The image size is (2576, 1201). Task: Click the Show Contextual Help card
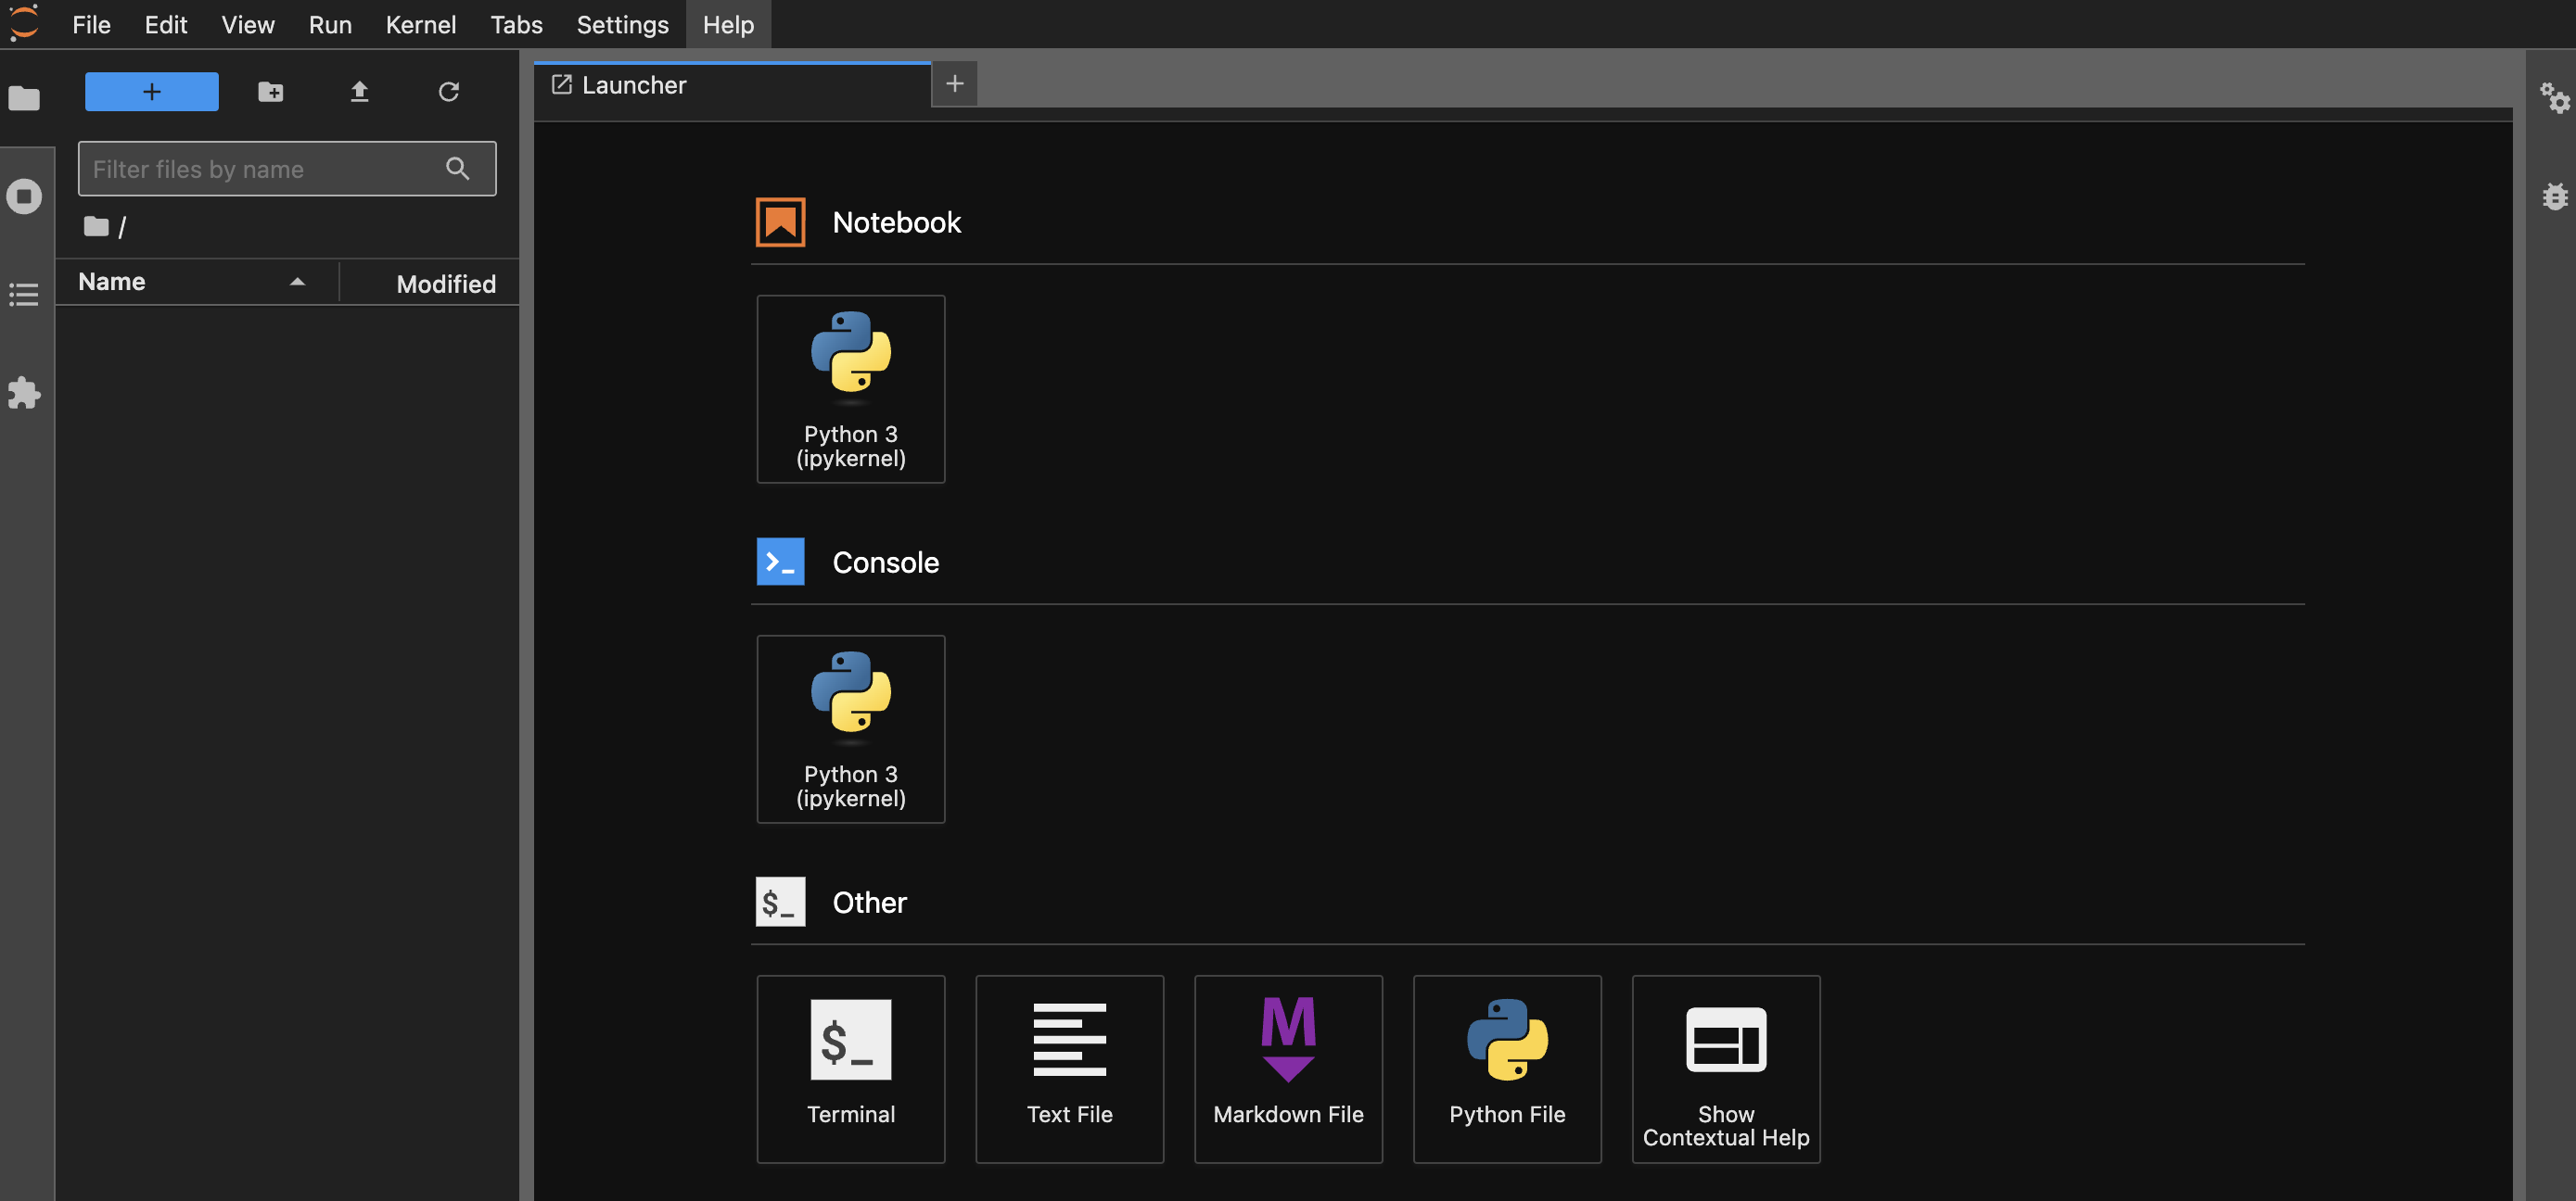pos(1726,1069)
